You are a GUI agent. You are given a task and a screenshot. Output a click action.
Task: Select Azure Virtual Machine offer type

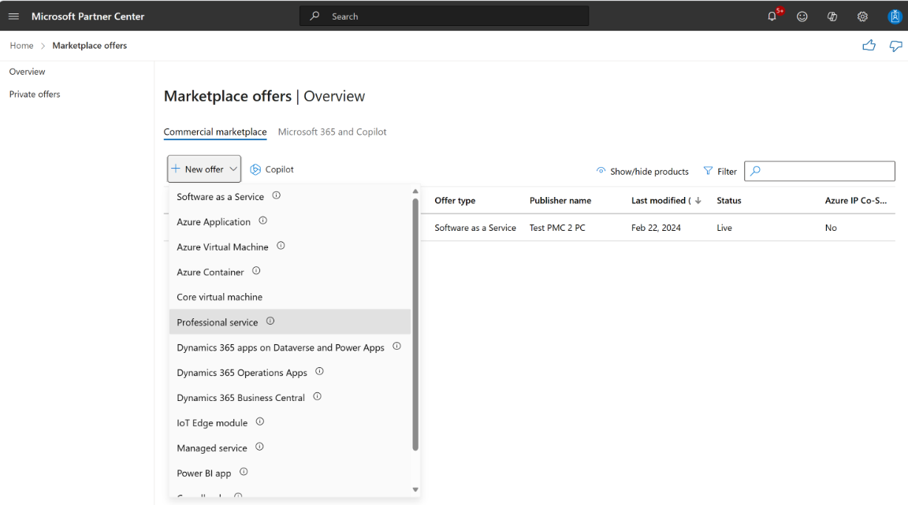click(222, 247)
